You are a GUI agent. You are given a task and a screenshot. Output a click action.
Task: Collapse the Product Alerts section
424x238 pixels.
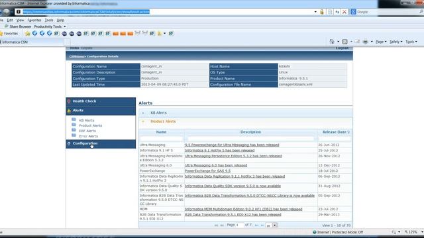(x=143, y=122)
